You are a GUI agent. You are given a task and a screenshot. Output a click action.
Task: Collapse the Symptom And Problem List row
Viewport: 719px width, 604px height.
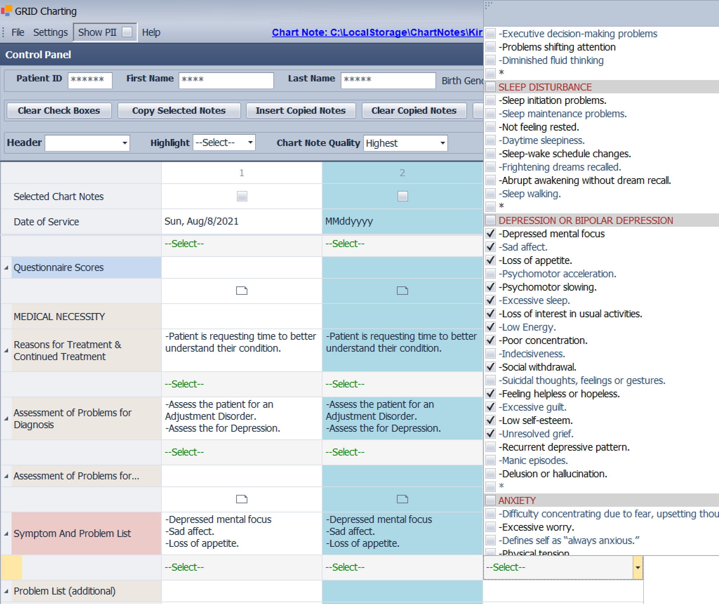pos(6,534)
